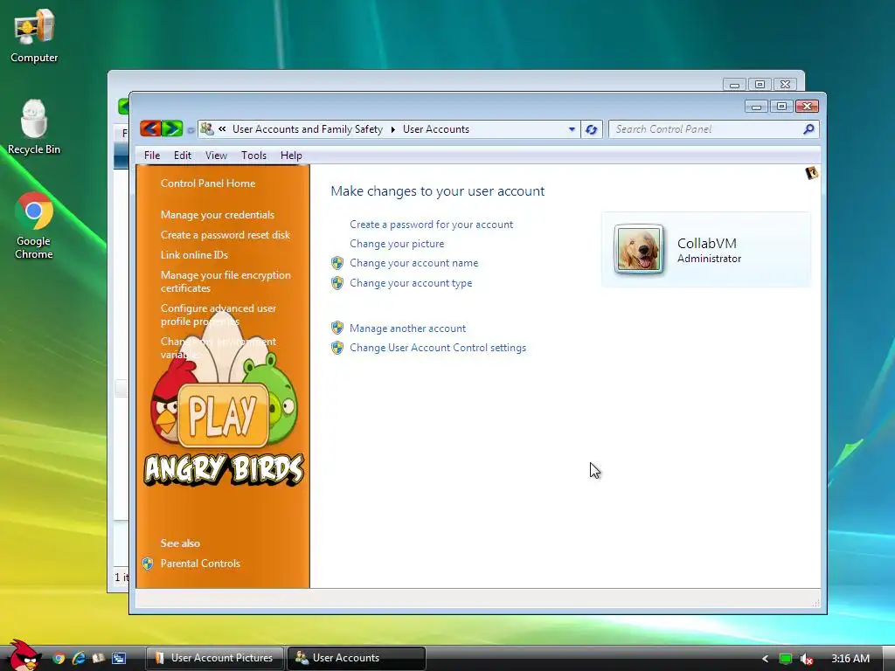The image size is (895, 671).
Task: Click Switch between windows quick launch icon
Action: coord(119,658)
